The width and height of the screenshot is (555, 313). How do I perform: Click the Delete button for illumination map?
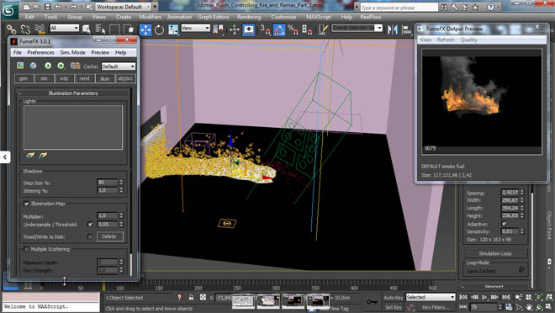(109, 236)
